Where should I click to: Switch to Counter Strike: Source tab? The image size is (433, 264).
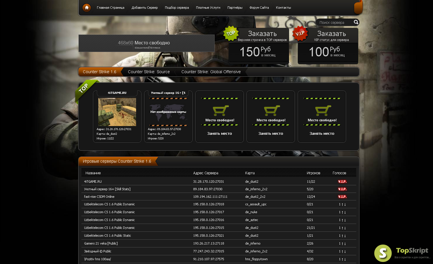(149, 72)
